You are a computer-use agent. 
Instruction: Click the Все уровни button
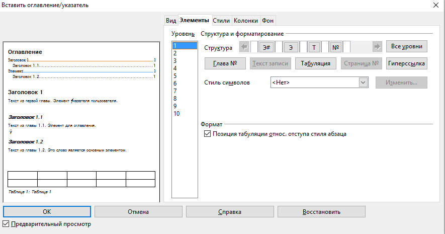[406, 46]
